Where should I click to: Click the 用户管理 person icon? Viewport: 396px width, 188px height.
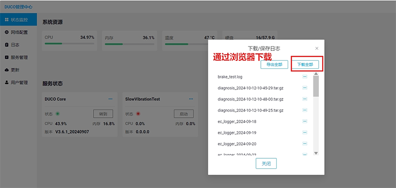coord(7,83)
